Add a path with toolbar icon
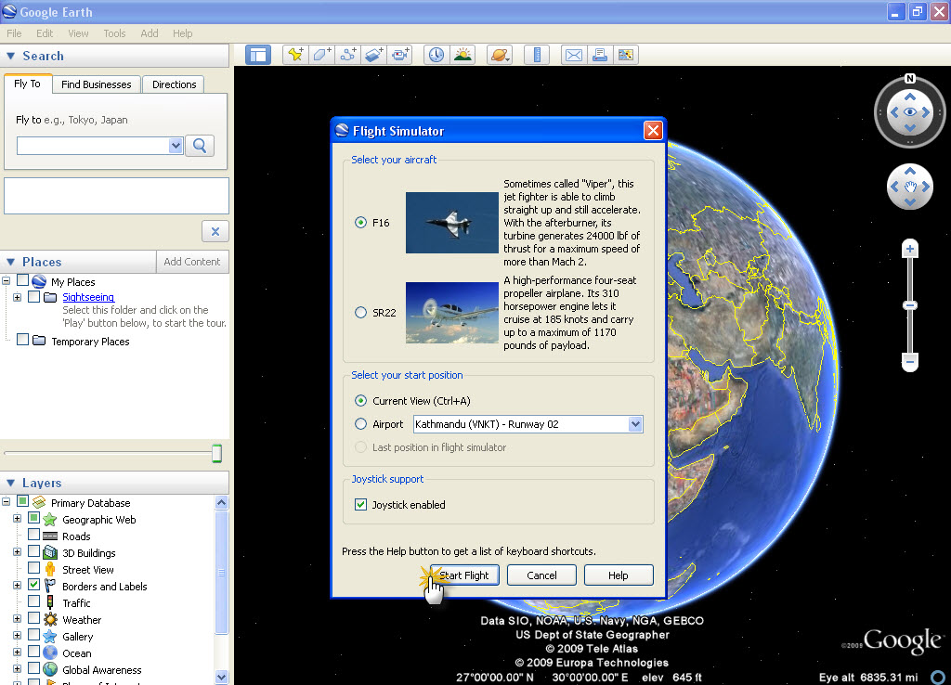This screenshot has width=951, height=685. point(347,55)
